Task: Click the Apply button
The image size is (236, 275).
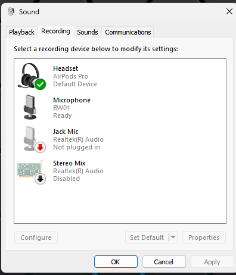Action: tap(212, 262)
